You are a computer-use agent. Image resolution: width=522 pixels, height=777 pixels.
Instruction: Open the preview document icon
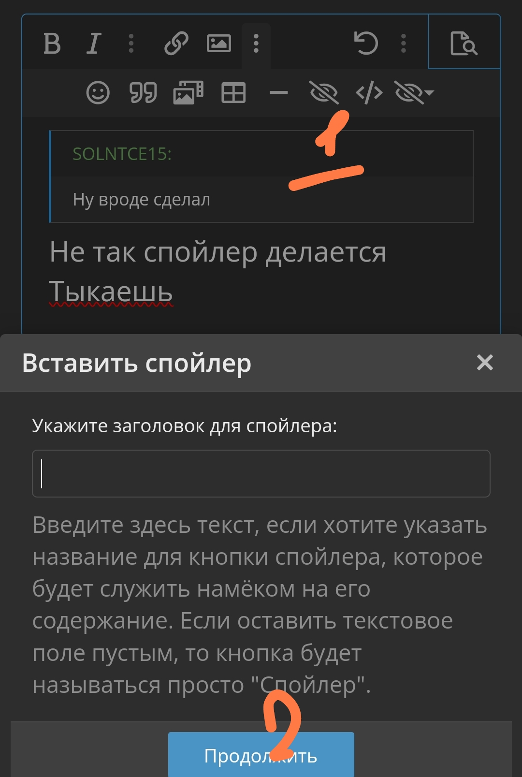point(464,43)
